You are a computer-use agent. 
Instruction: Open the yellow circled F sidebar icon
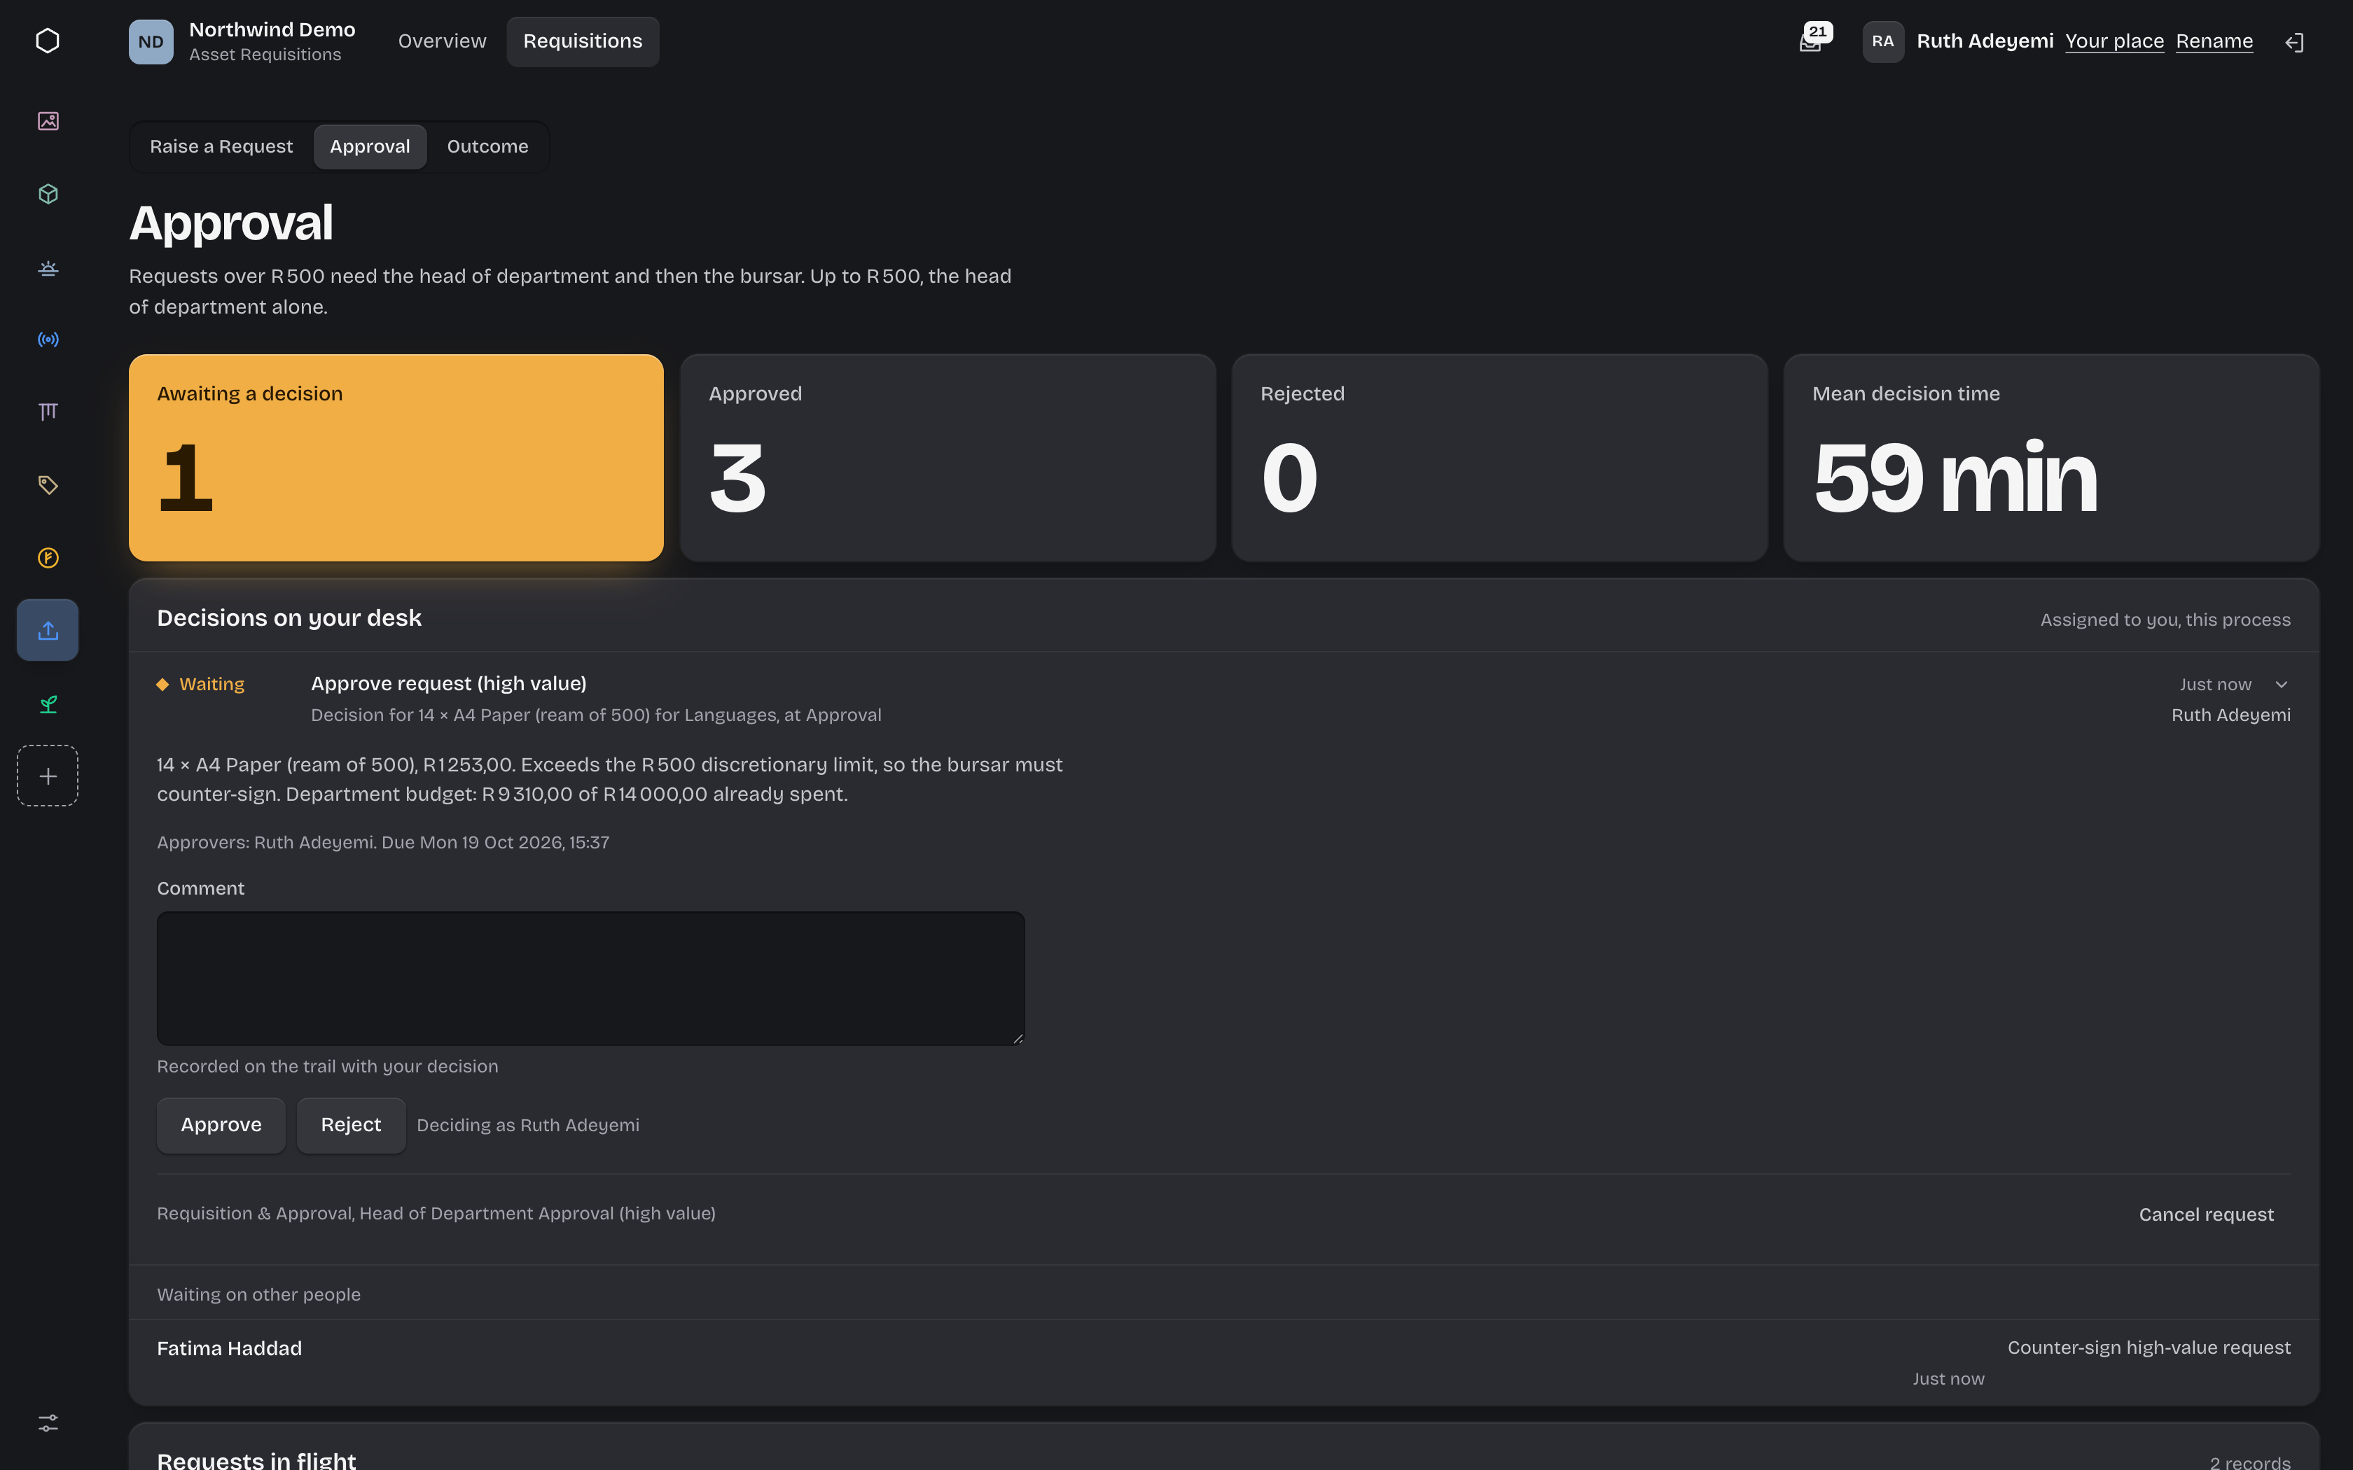(48, 557)
